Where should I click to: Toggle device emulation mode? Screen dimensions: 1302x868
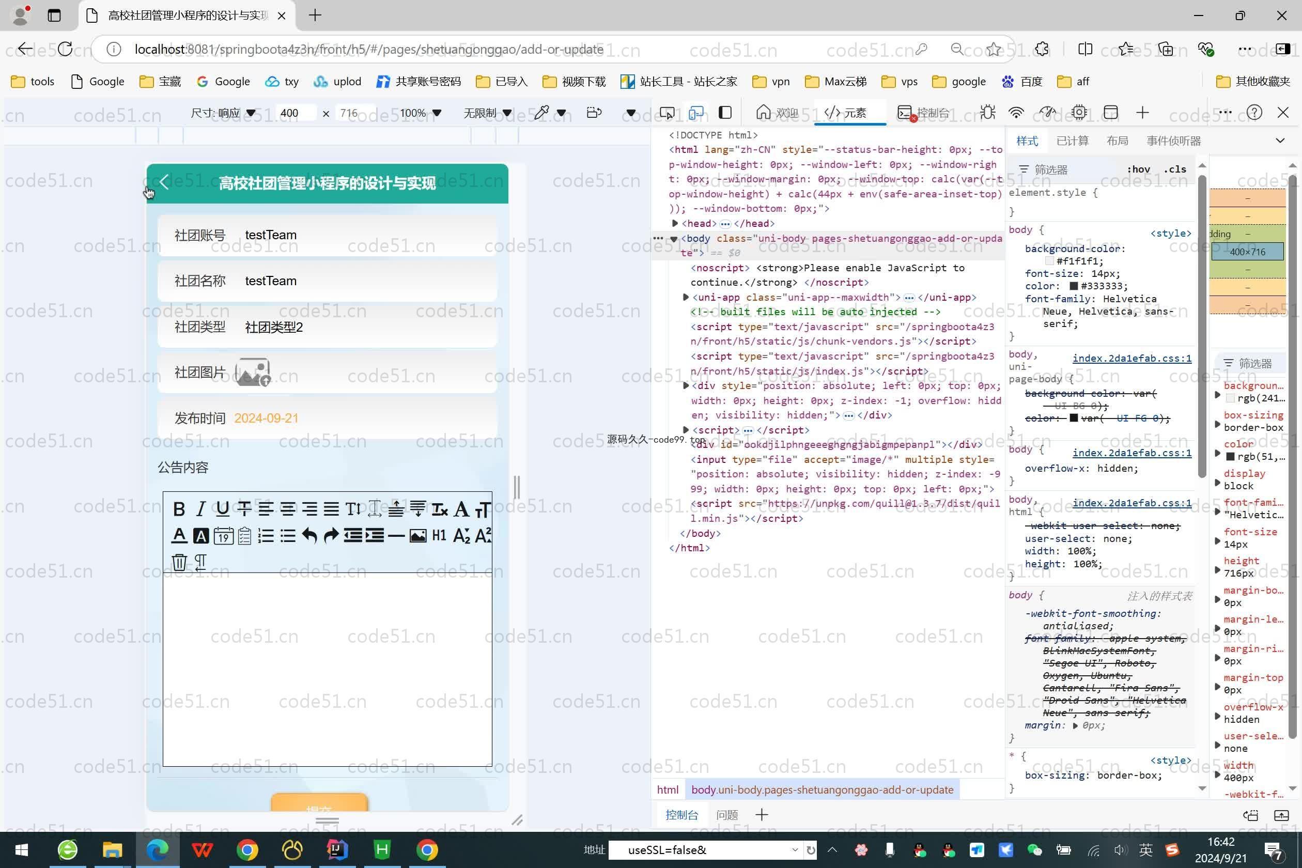696,113
